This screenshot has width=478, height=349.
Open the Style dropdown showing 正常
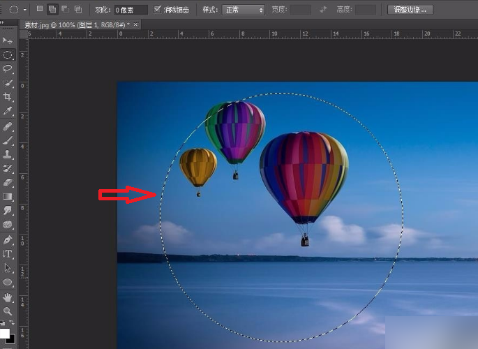(x=243, y=10)
